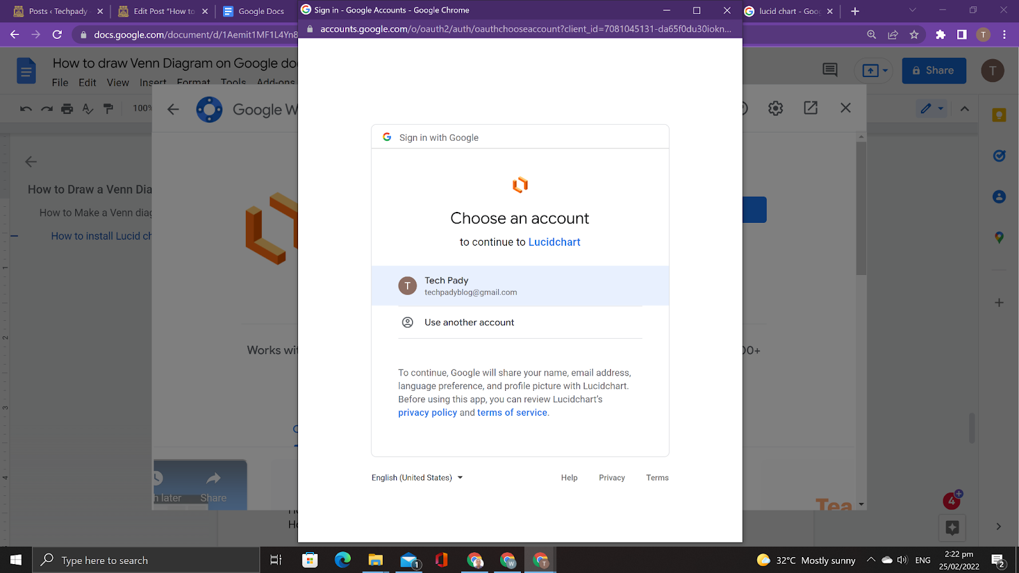Get add-ons with the side panel plus
Screen dimensions: 1019x573
coord(999,302)
